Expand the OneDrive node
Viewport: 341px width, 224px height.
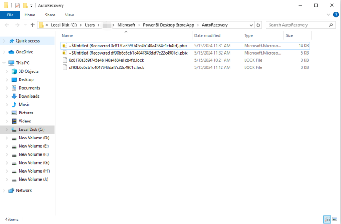click(x=4, y=52)
